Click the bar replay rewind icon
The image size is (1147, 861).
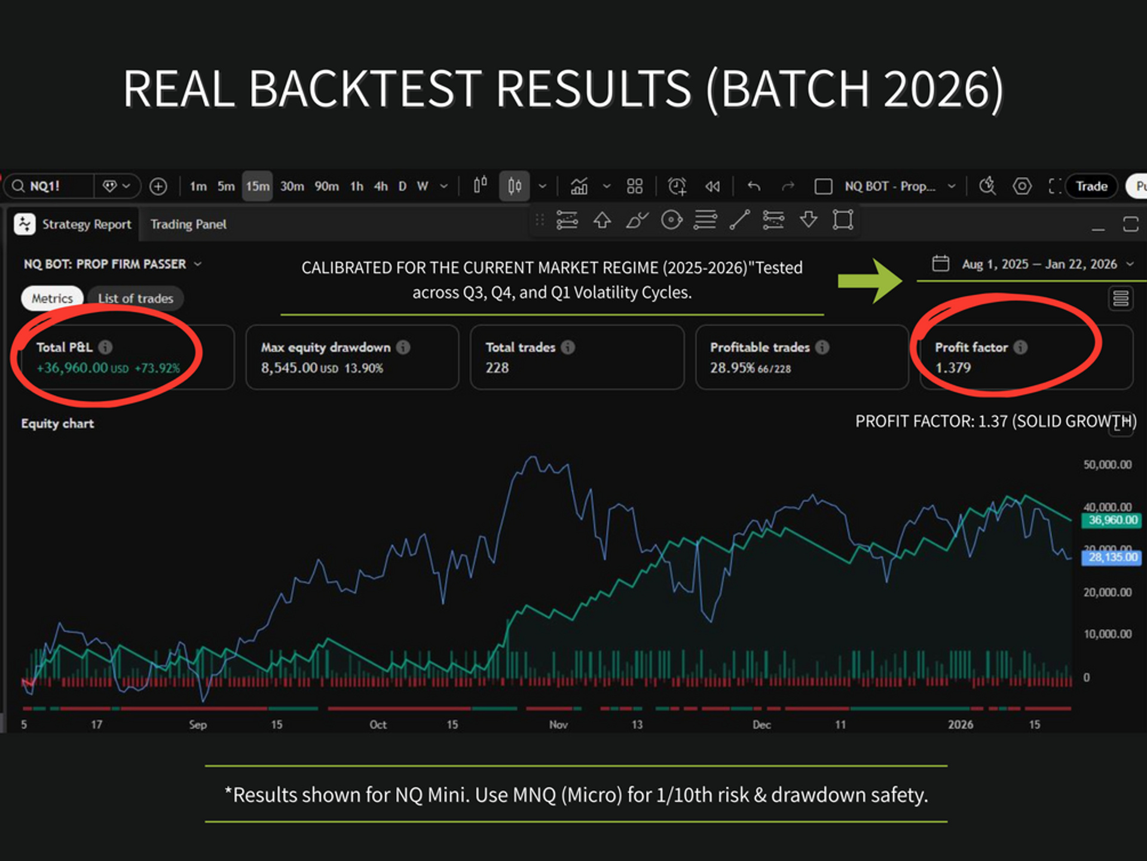tap(712, 187)
